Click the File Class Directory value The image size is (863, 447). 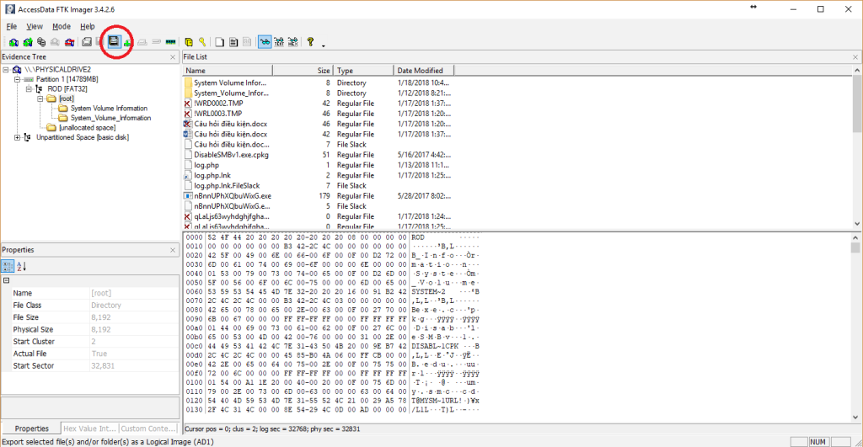point(105,305)
